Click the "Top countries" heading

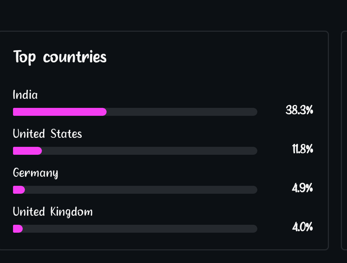[x=60, y=57]
